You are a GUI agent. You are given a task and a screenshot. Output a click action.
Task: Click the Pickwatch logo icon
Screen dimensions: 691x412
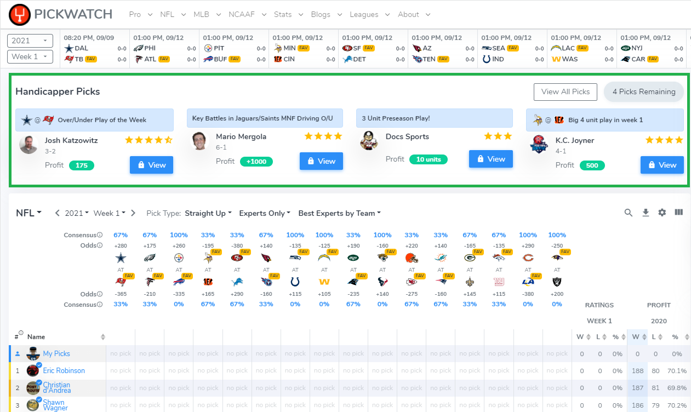tap(20, 14)
